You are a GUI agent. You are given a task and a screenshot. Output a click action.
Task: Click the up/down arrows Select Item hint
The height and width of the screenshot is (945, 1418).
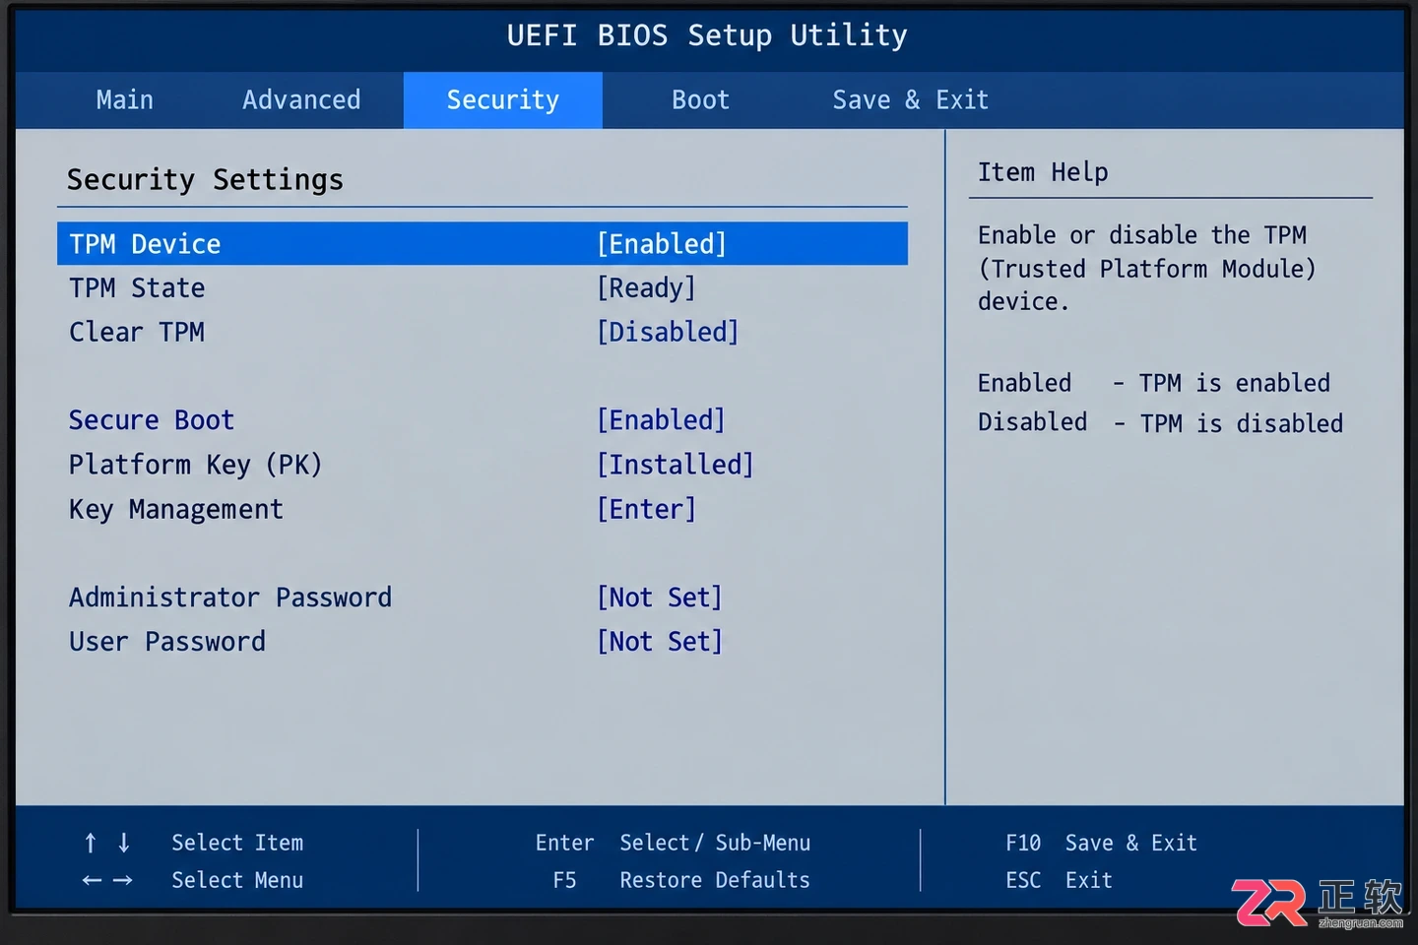(x=194, y=843)
